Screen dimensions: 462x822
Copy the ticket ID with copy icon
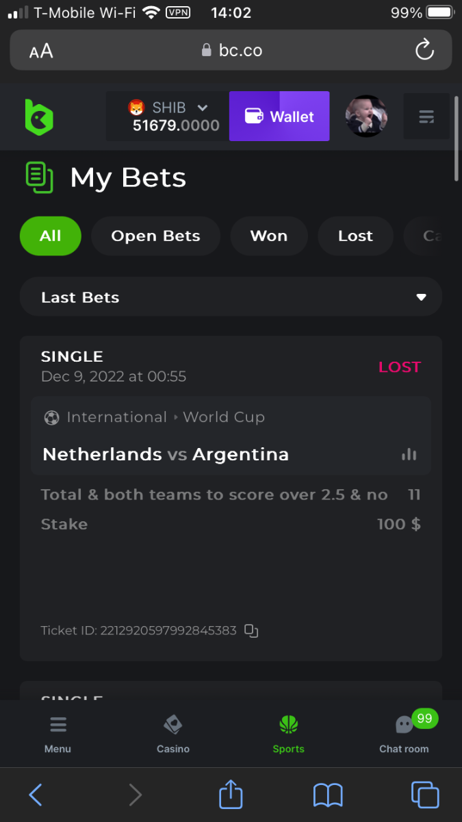pyautogui.click(x=252, y=631)
